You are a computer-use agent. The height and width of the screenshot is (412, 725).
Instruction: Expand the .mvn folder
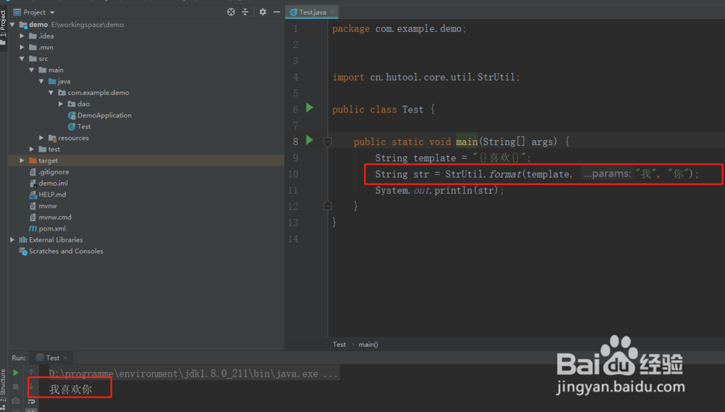tap(22, 47)
